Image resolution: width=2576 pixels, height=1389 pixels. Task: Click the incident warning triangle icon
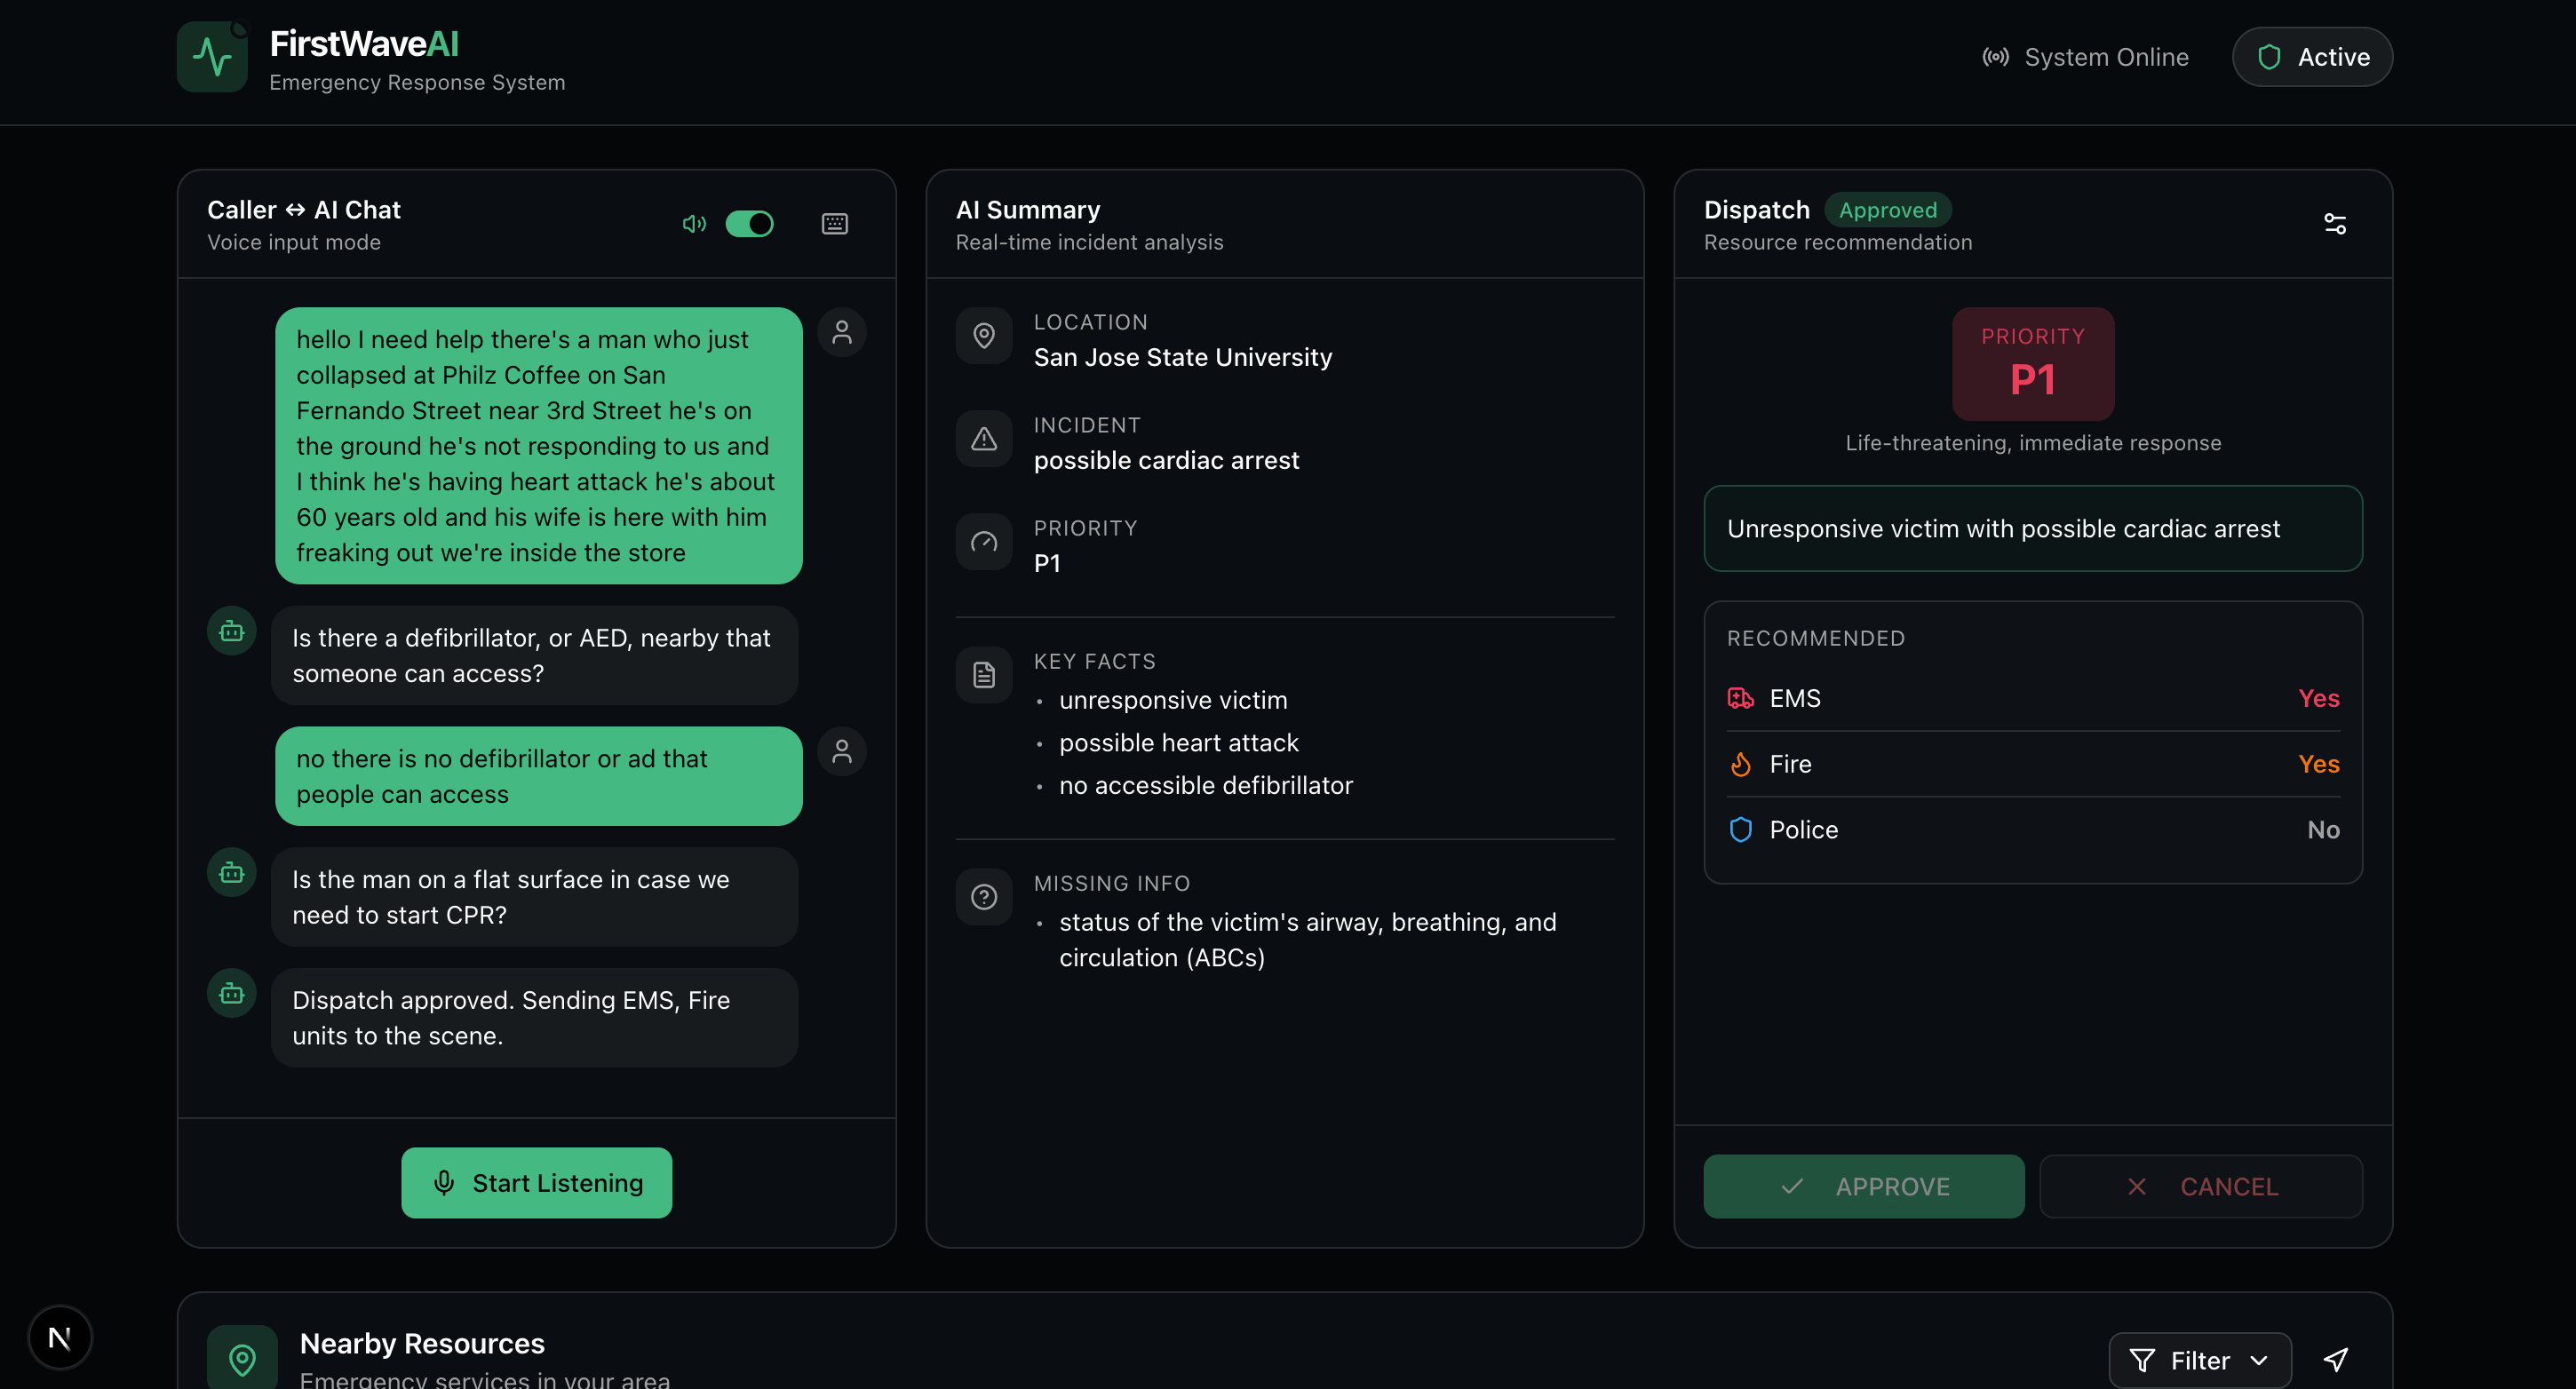click(984, 439)
